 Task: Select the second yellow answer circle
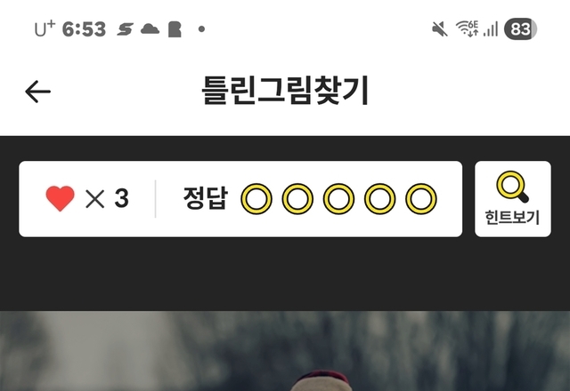pos(297,199)
